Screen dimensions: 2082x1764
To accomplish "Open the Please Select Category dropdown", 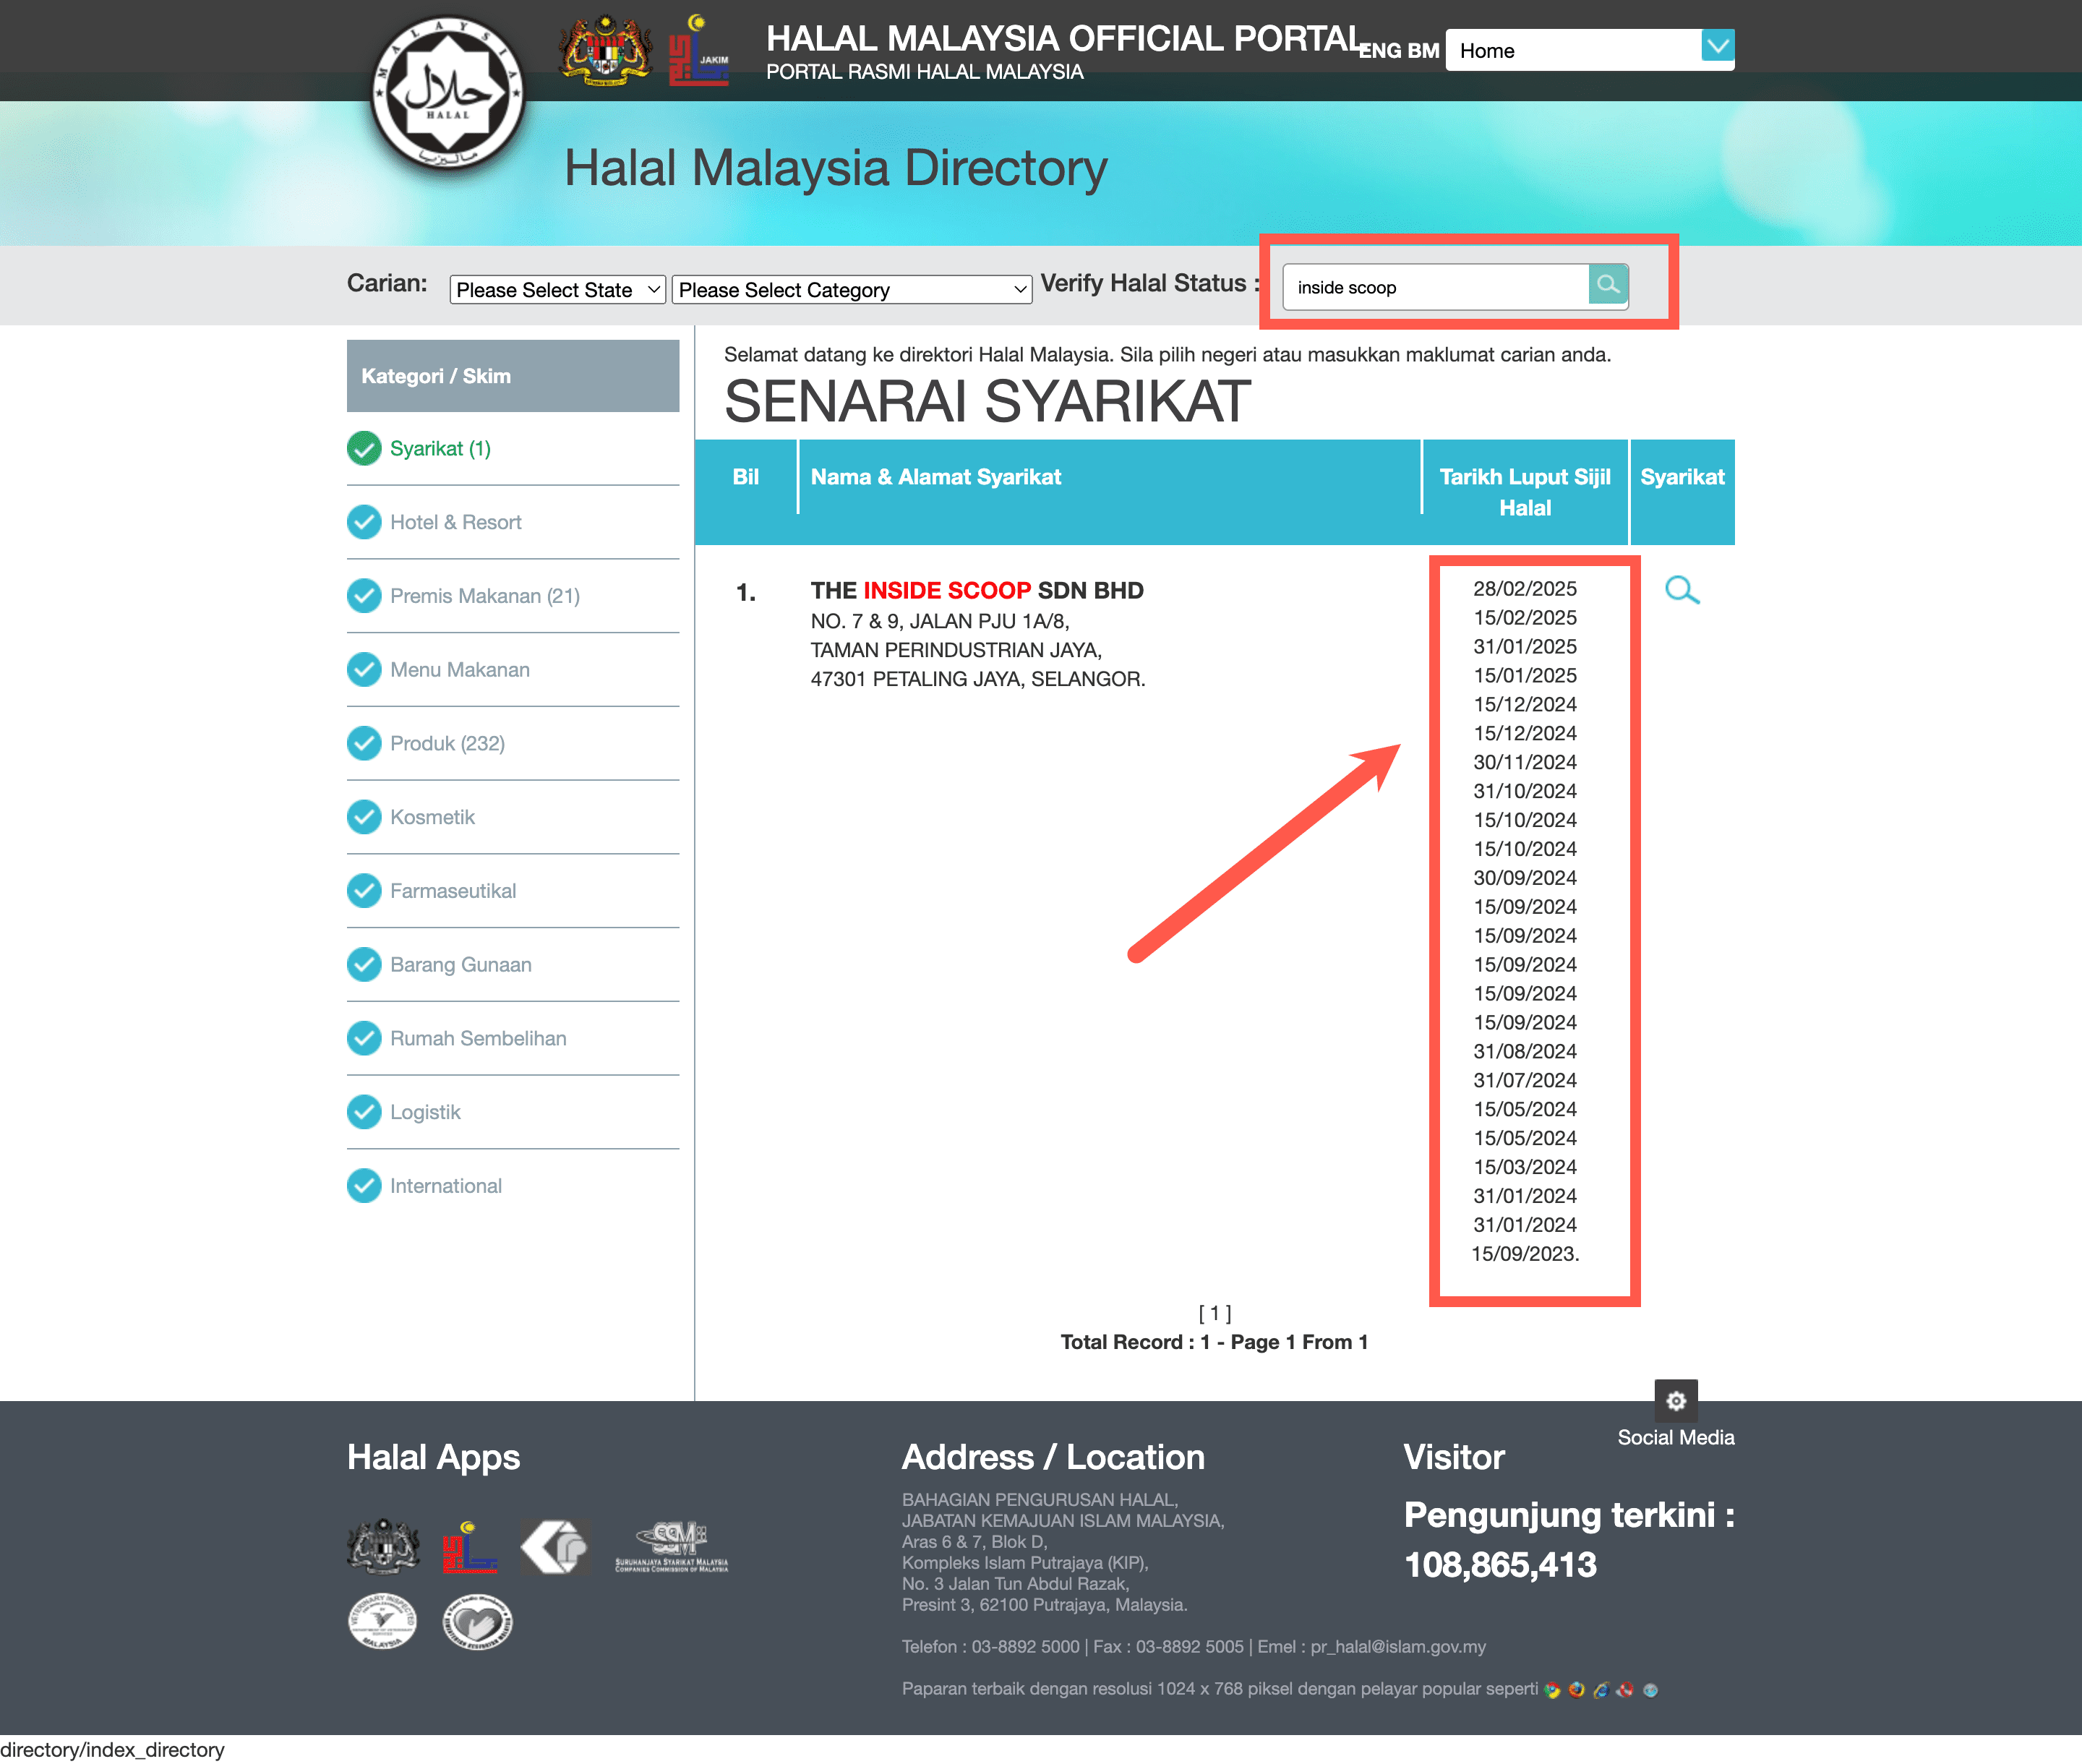I will pos(851,290).
